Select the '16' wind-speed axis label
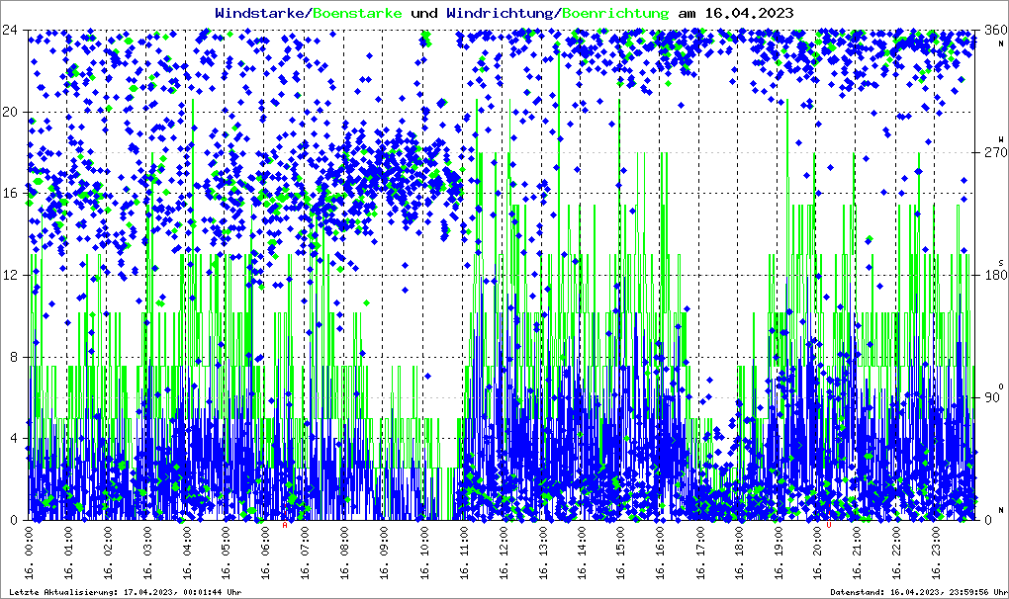The height and width of the screenshot is (599, 1009). click(10, 194)
